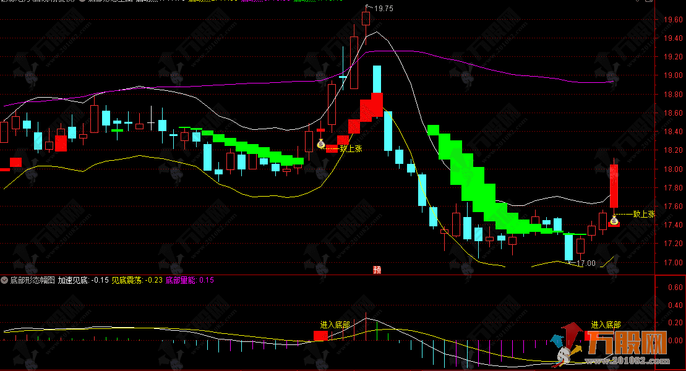The width and height of the screenshot is (686, 371).
Task: Click the red block under left 进入底部
Action: tap(320, 336)
